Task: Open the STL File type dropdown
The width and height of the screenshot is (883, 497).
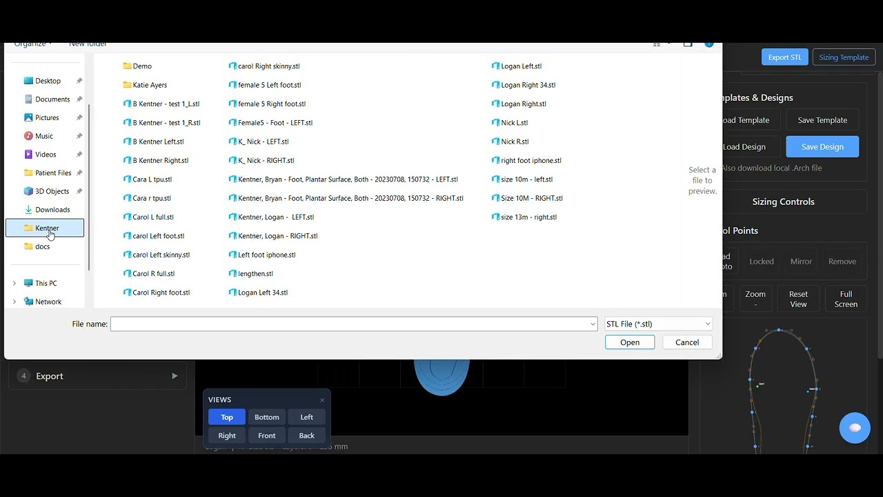Action: [x=658, y=324]
